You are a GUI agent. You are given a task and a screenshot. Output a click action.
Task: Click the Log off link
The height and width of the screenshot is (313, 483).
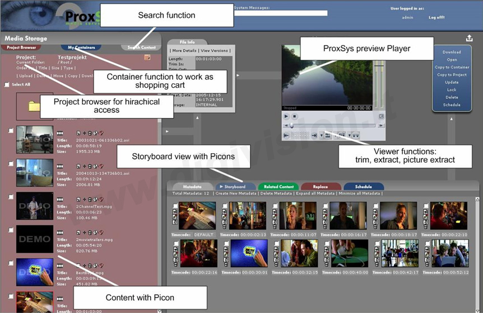click(x=436, y=17)
